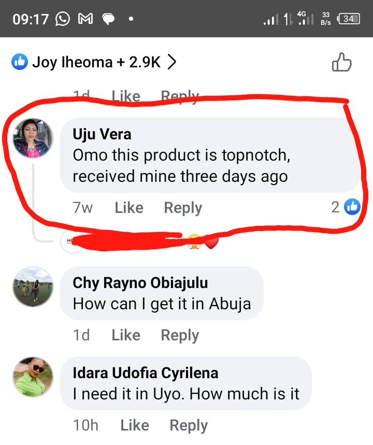Image resolution: width=373 pixels, height=445 pixels.
Task: Tap blue like reaction on Uju Vera's comment
Action: click(x=352, y=207)
